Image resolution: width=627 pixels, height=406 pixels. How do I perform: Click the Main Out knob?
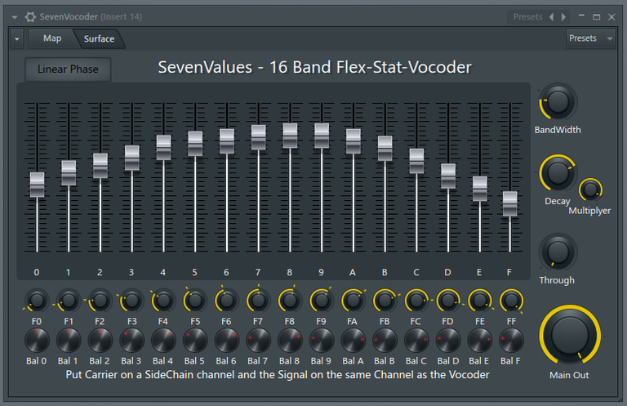(x=569, y=335)
